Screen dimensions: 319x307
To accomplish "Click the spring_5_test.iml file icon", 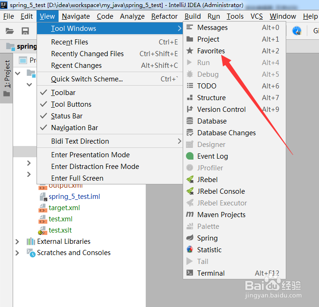I will tap(44, 197).
